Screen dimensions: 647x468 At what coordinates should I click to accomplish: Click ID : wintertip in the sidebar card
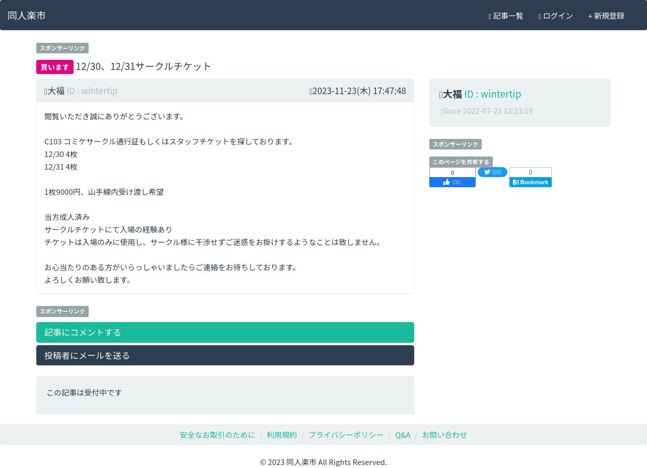(x=493, y=94)
